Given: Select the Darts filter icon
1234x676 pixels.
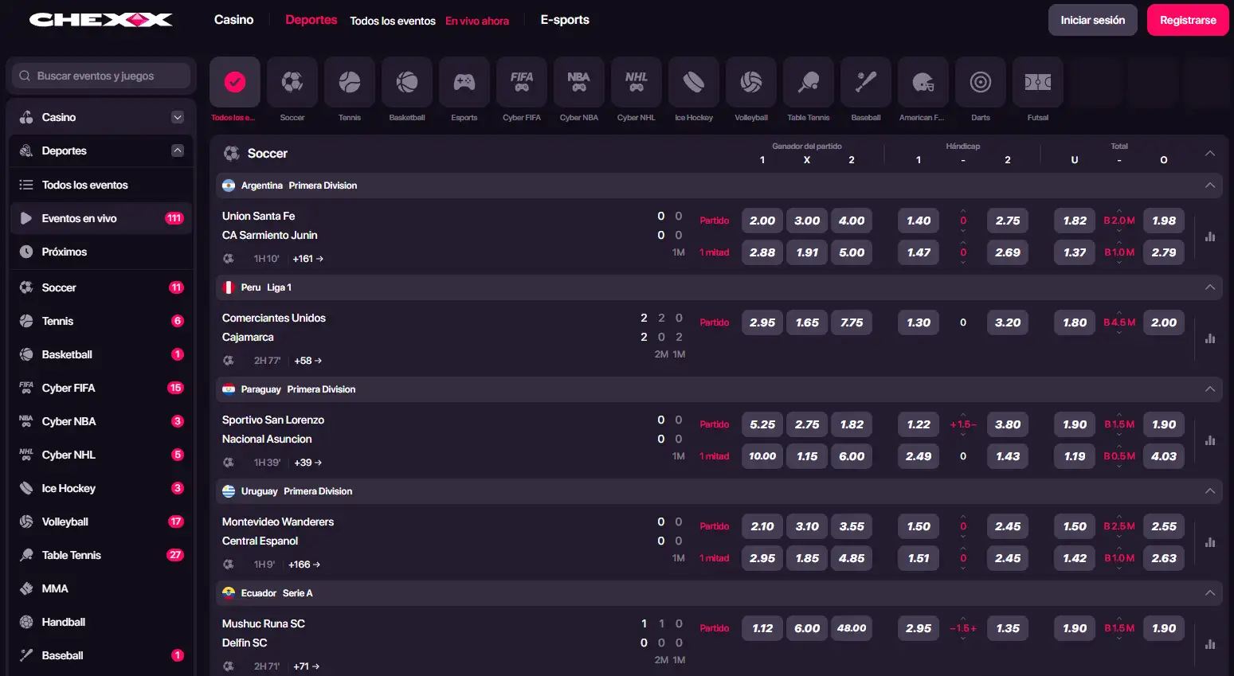Looking at the screenshot, I should (x=981, y=82).
